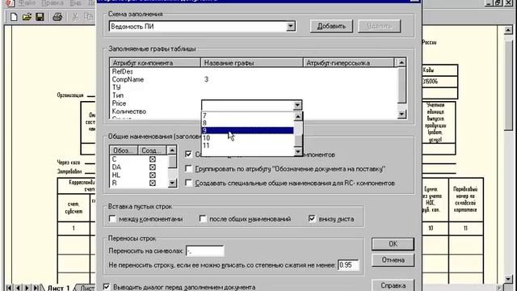Click the 'Атрибут-гиперссылка' column header
The height and width of the screenshot is (291, 517).
(348, 63)
